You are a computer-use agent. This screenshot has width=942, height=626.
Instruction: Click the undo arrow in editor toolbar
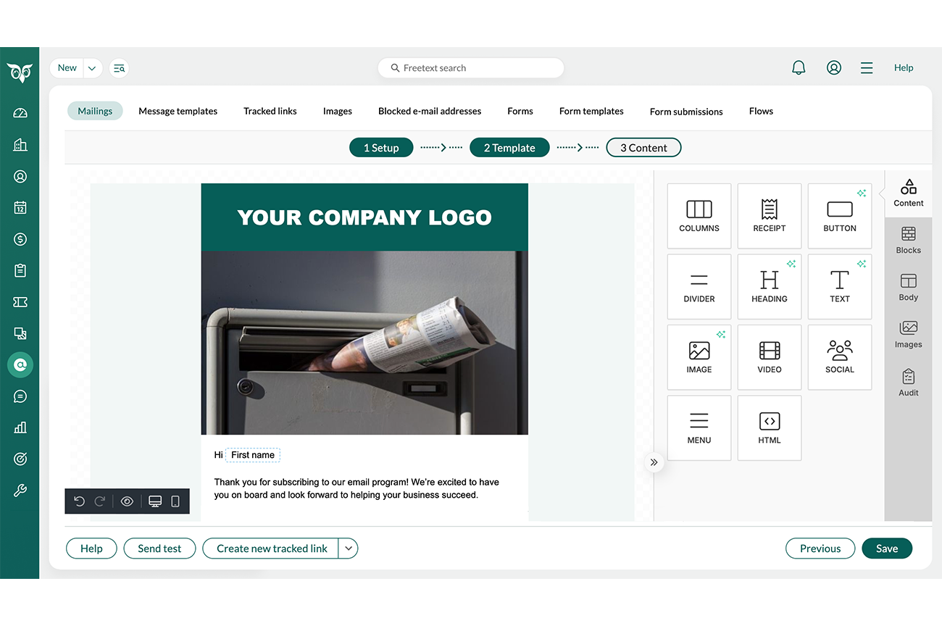pos(80,501)
